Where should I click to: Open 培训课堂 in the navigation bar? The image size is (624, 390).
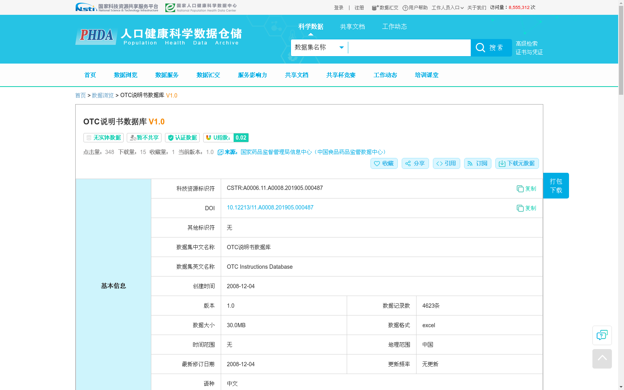(427, 75)
